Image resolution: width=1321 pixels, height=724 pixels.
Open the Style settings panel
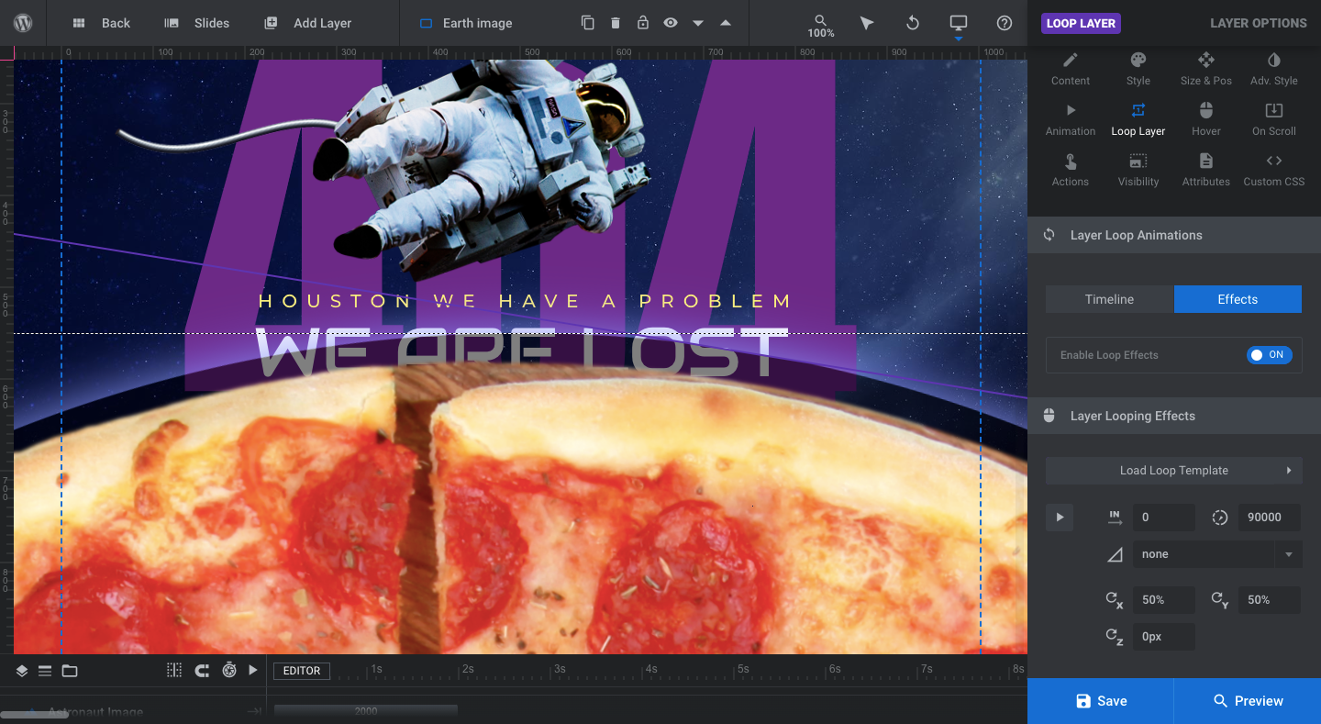1138,69
